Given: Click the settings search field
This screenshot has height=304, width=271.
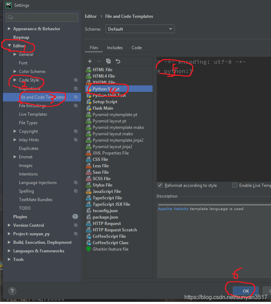Looking at the screenshot, I should pos(42,17).
